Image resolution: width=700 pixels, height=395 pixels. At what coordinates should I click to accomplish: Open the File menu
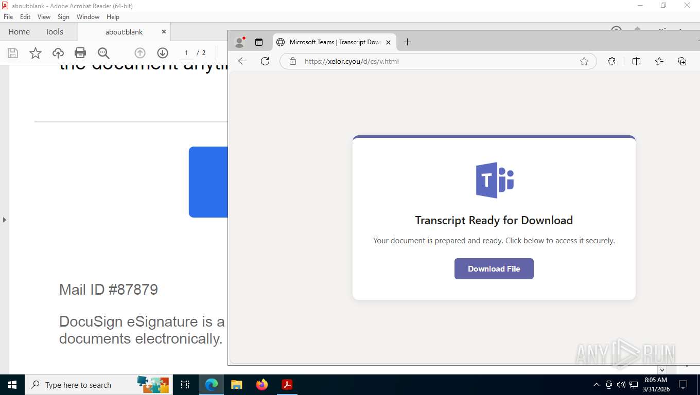click(x=8, y=17)
